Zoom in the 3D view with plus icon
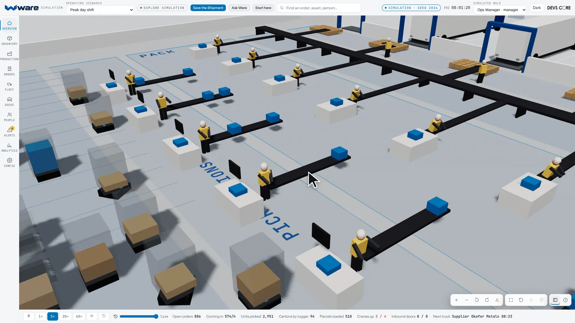Image resolution: width=575 pixels, height=323 pixels. click(456, 300)
